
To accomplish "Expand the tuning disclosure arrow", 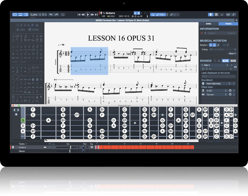I will click(x=235, y=49).
